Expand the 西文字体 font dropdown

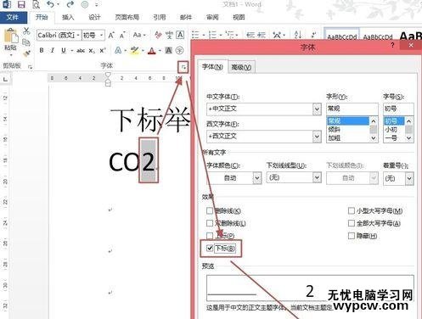pyautogui.click(x=317, y=137)
